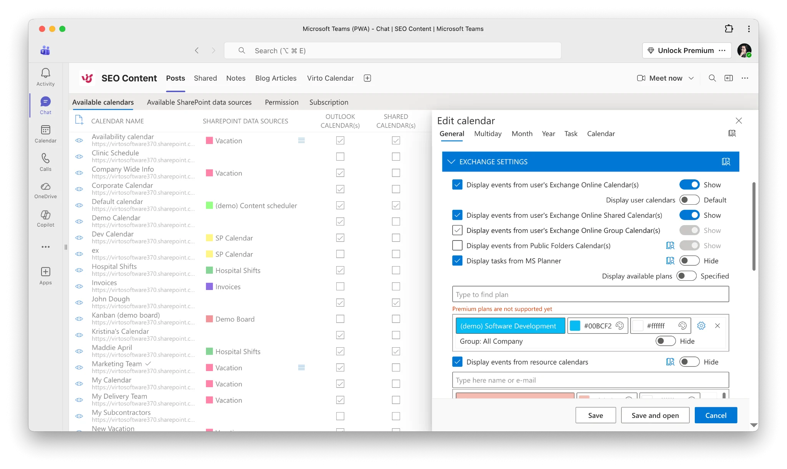Open Exchange Settings help book icon
The image size is (787, 469).
(726, 162)
